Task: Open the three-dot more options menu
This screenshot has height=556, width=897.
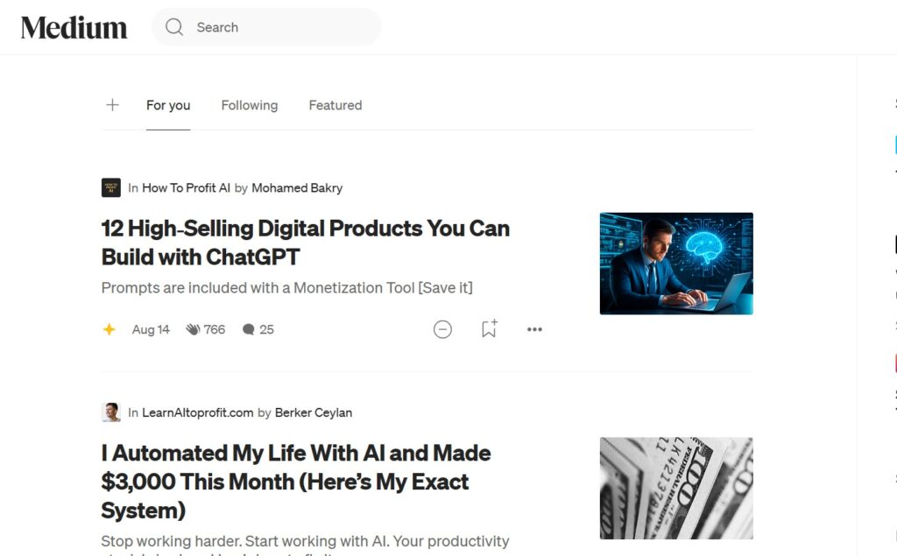Action: pyautogui.click(x=534, y=329)
